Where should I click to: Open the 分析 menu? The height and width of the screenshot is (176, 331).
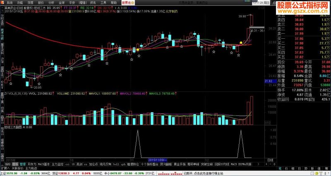click(x=51, y=3)
